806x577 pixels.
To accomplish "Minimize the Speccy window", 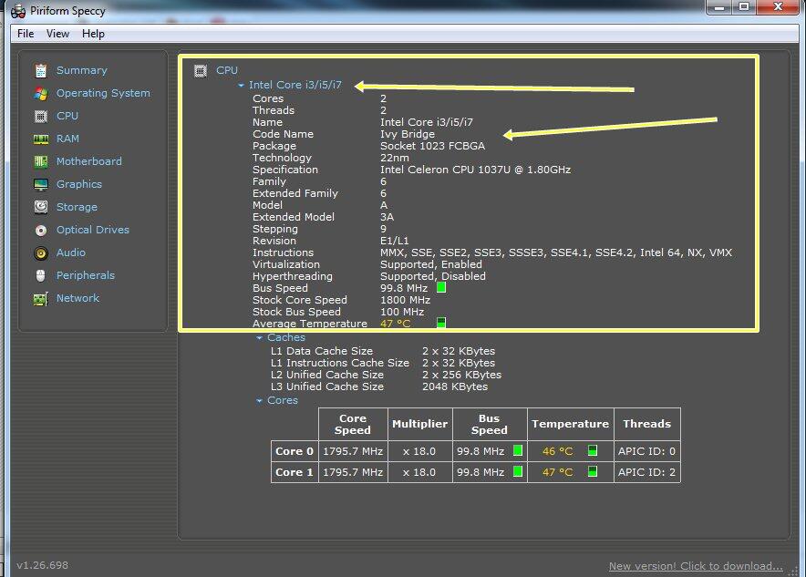I will 719,7.
